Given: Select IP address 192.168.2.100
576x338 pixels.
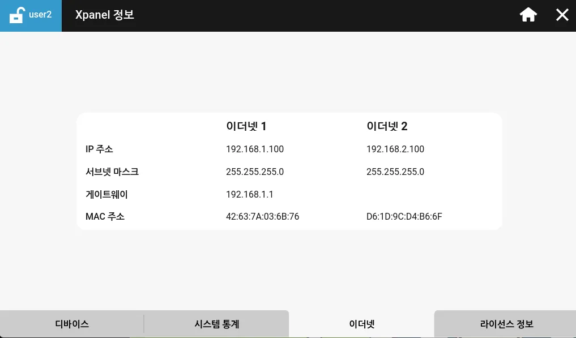Looking at the screenshot, I should click(x=395, y=149).
